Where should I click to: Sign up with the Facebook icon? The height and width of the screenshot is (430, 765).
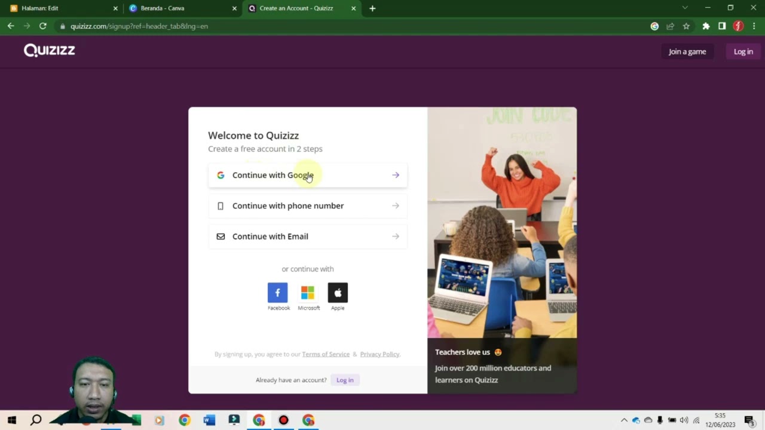pos(277,293)
